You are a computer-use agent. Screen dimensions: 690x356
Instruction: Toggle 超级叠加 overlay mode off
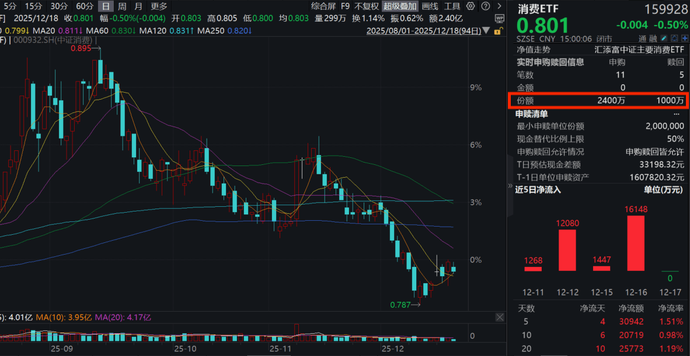tap(400, 6)
